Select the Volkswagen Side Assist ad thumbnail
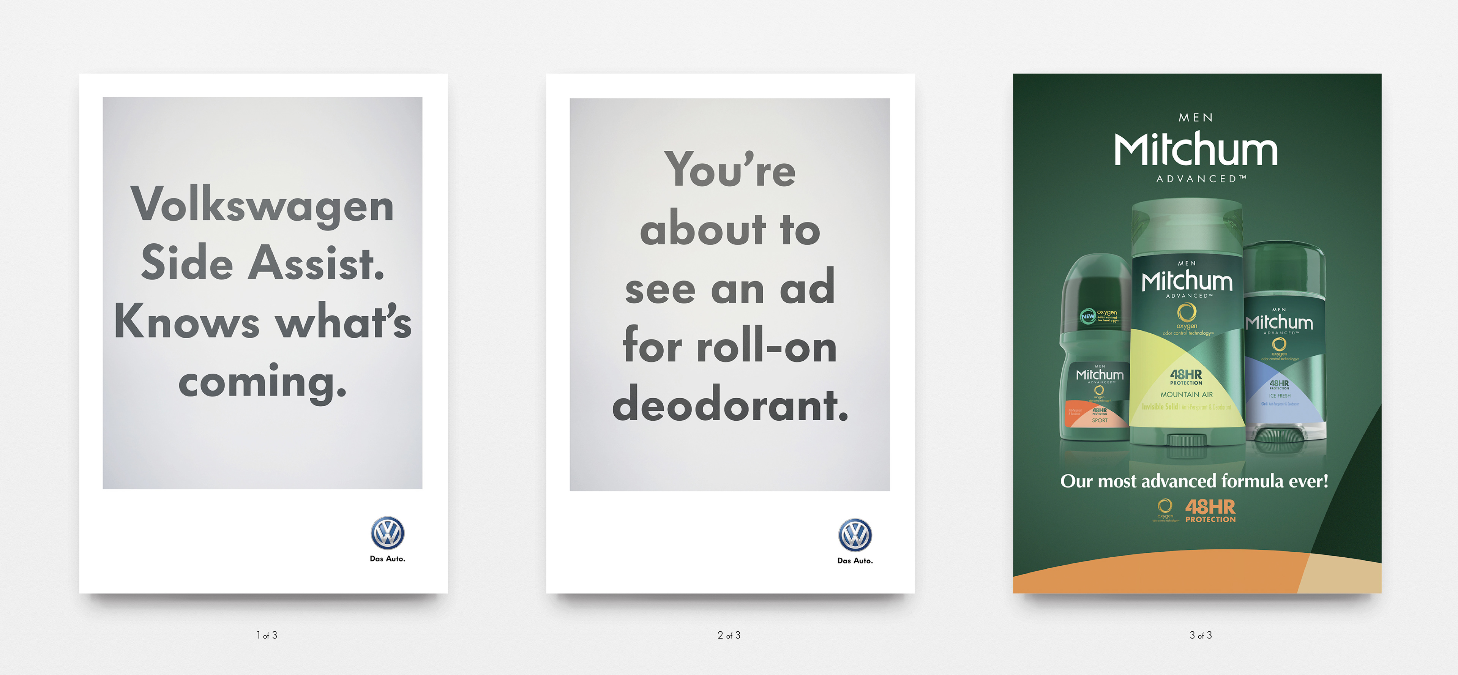This screenshot has width=1458, height=675. click(263, 333)
